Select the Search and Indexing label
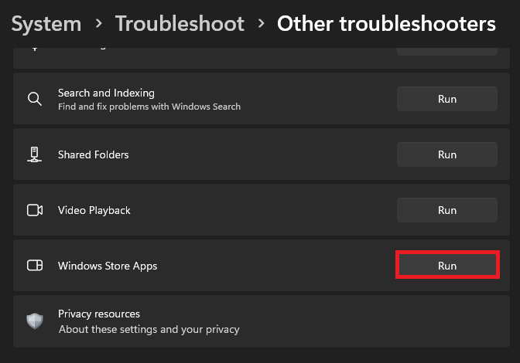520x363 pixels. 106,93
